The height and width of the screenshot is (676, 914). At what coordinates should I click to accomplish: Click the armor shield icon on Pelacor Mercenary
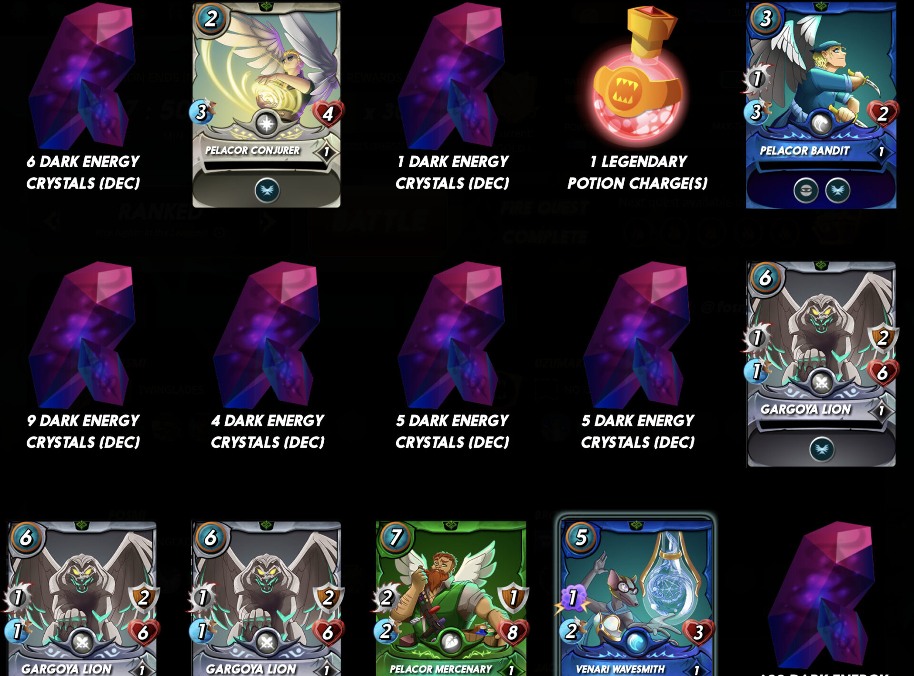[x=513, y=597]
